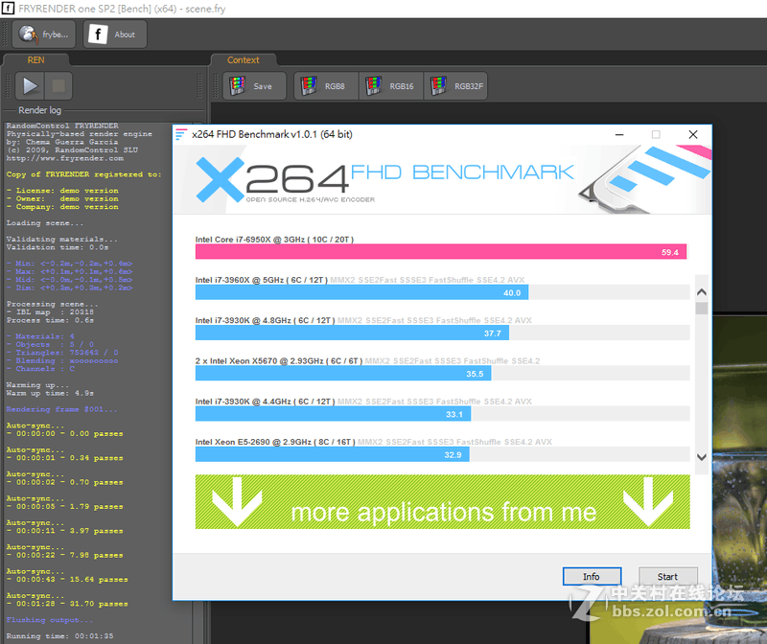This screenshot has width=767, height=644.
Task: Click the Stop render icon
Action: point(58,84)
